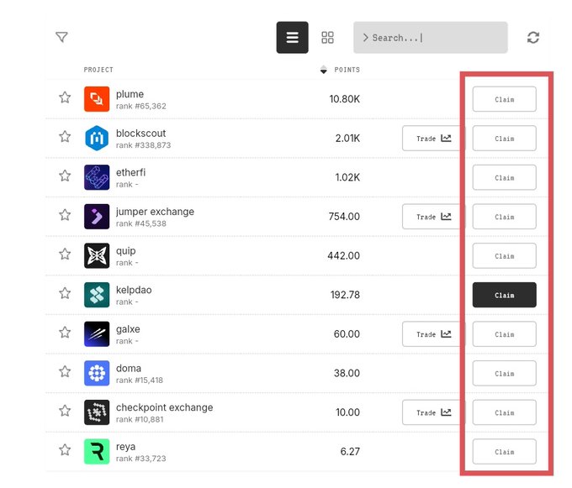Claim galxe points
This screenshot has height=488, width=572.
point(504,334)
